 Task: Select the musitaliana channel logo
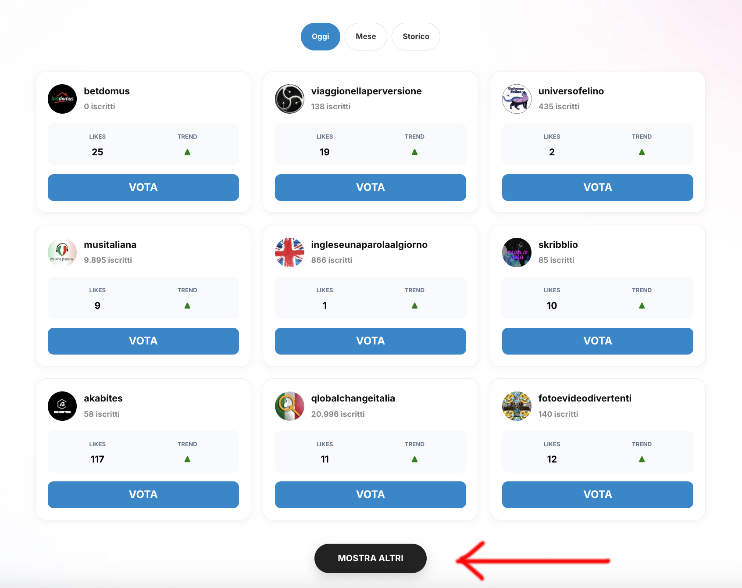tap(62, 252)
